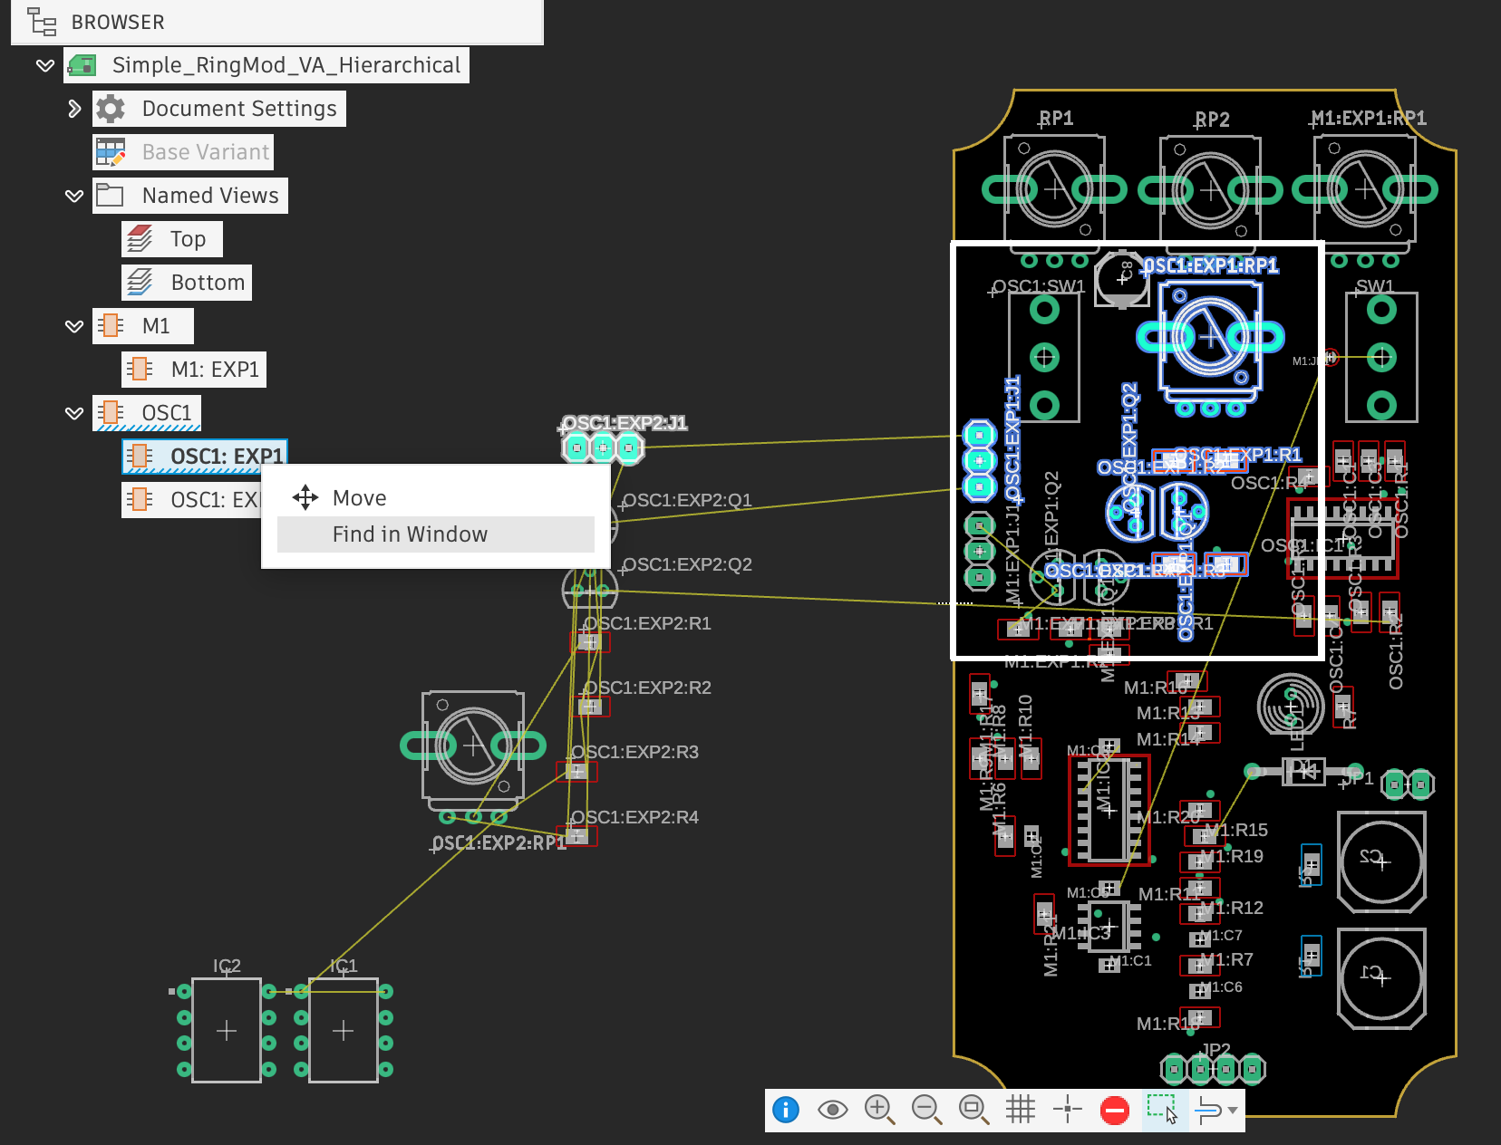Click the blue info icon in the toolbar
This screenshot has width=1501, height=1145.
pyautogui.click(x=786, y=1109)
